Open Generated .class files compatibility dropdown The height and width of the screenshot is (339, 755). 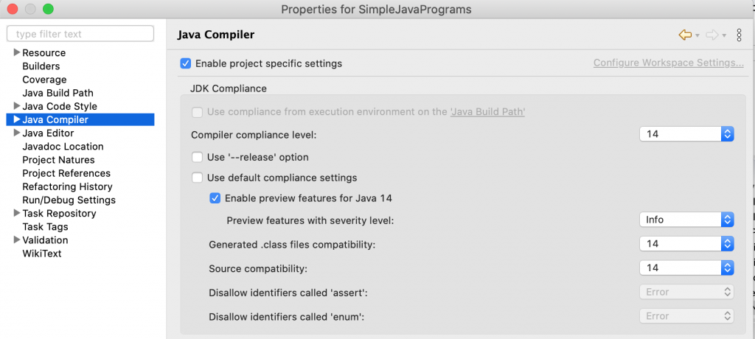686,243
